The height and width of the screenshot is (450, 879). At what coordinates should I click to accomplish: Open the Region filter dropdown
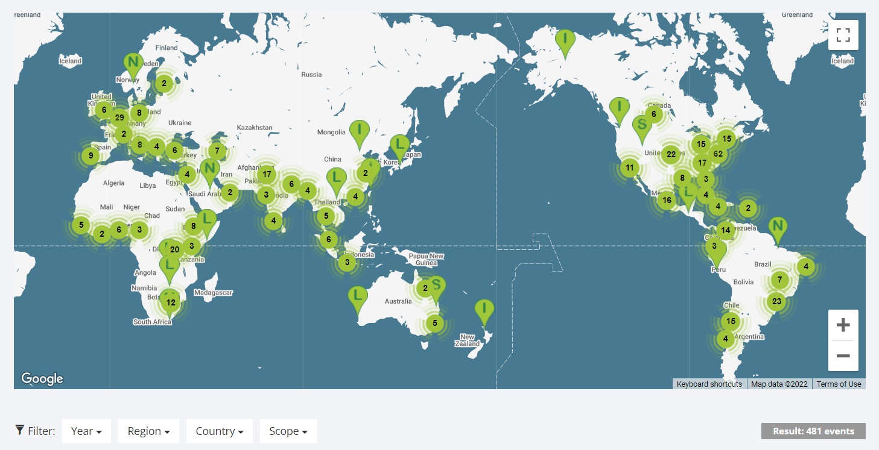point(148,431)
